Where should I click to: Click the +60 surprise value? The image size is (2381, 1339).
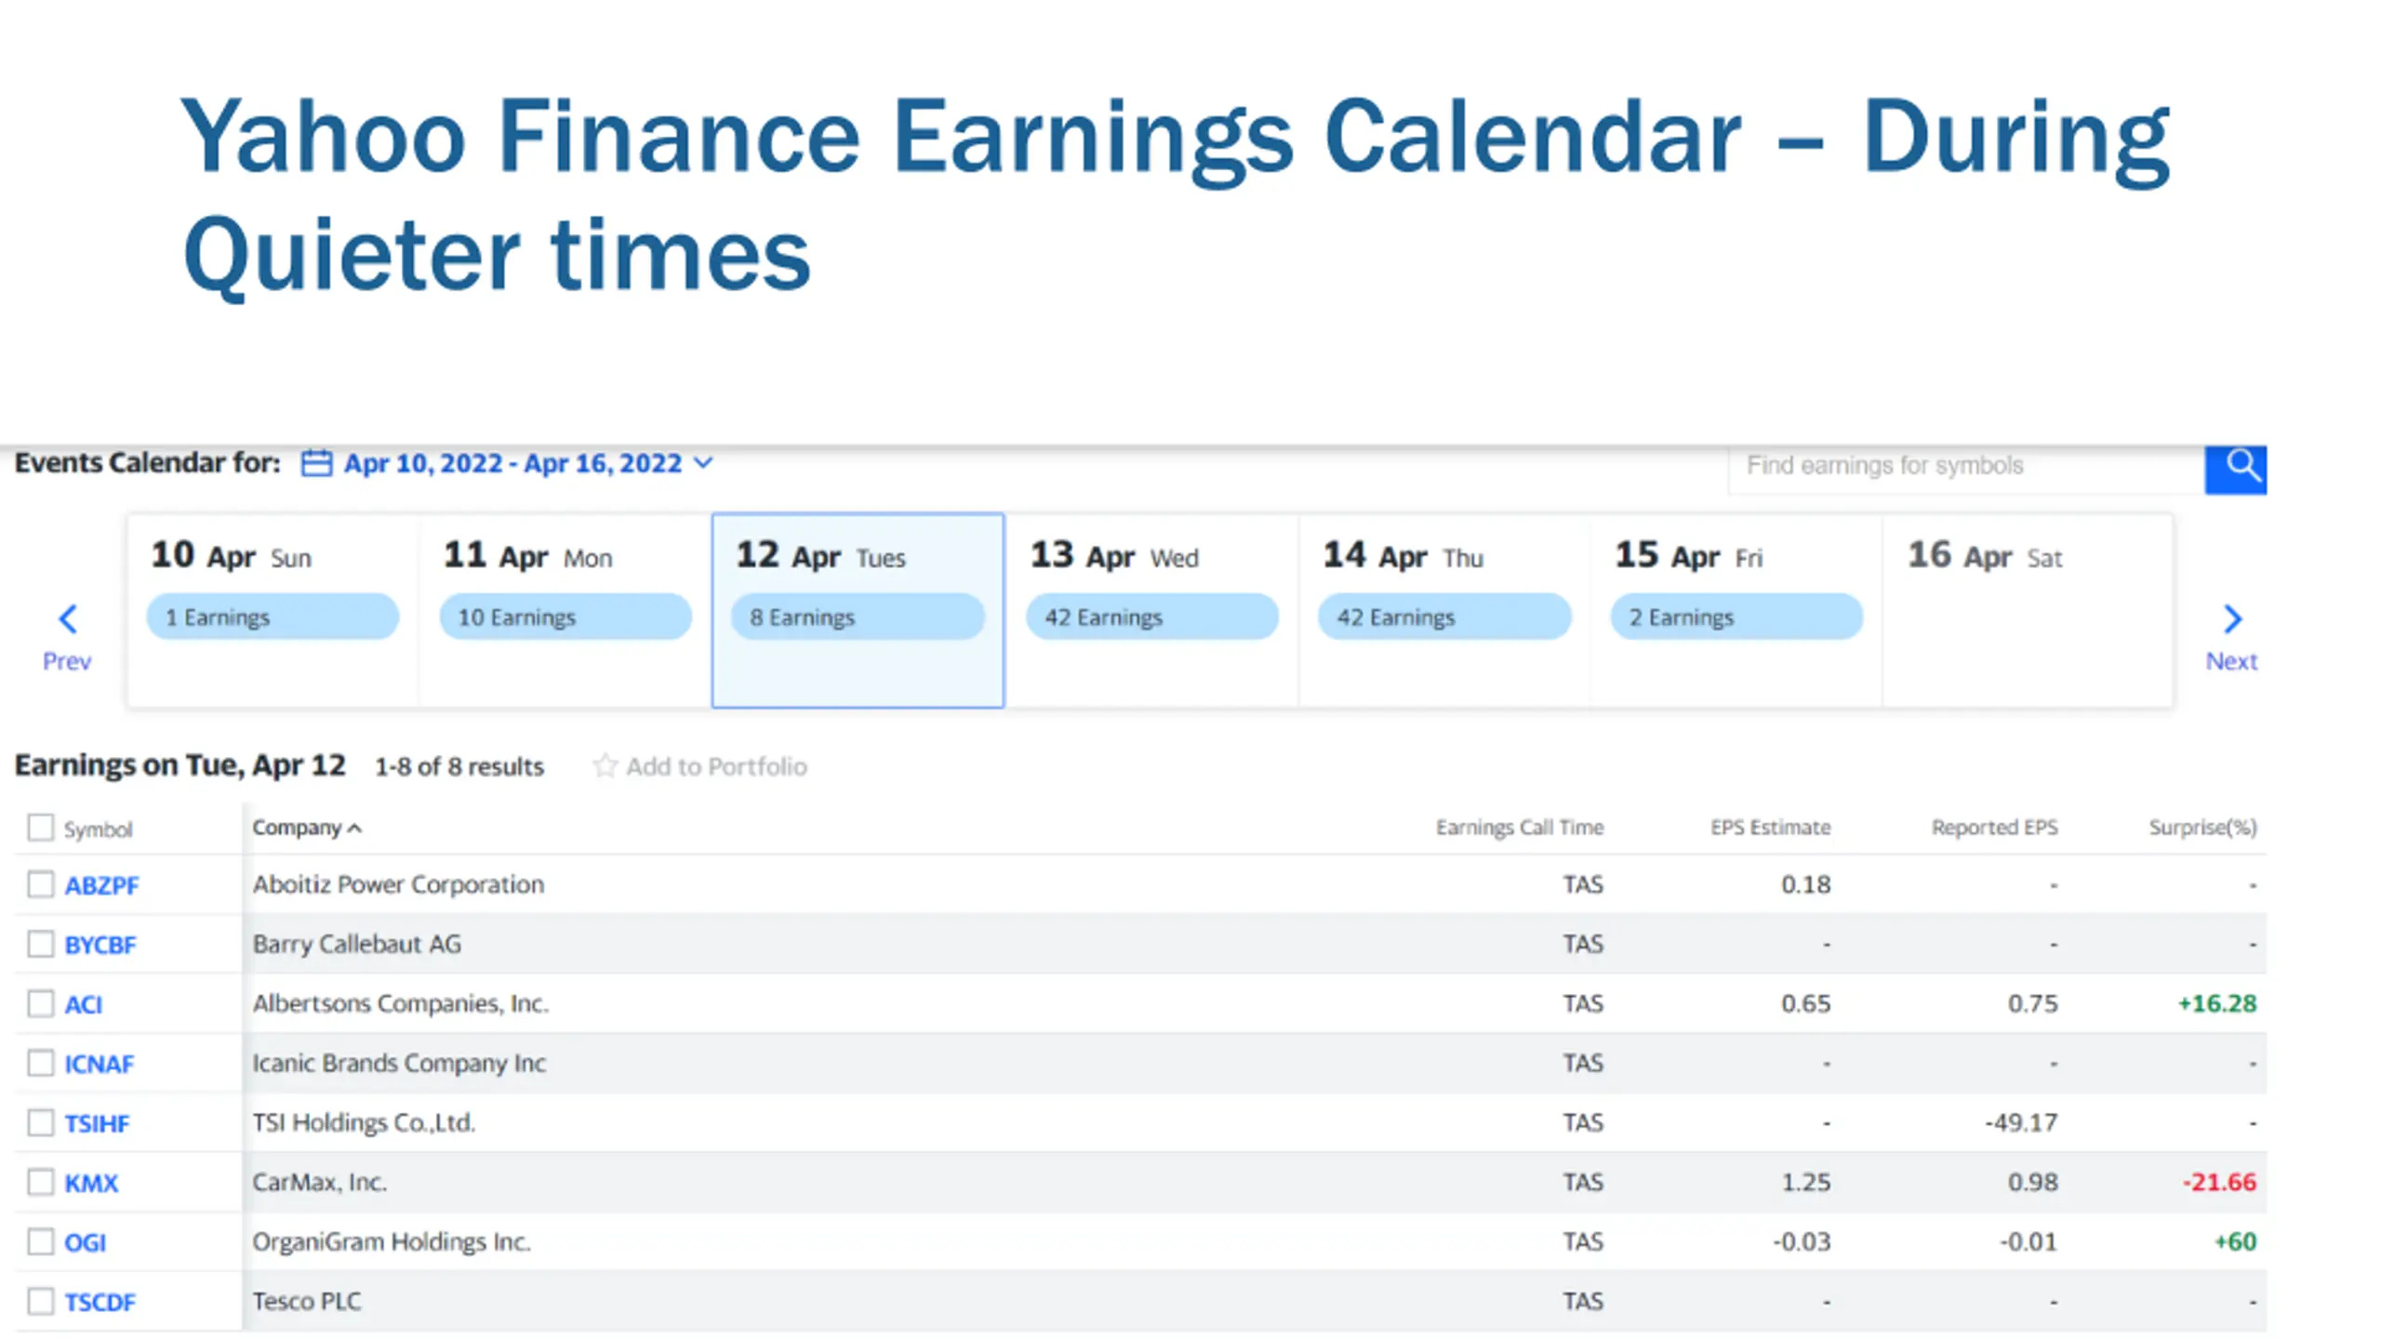(x=2235, y=1241)
